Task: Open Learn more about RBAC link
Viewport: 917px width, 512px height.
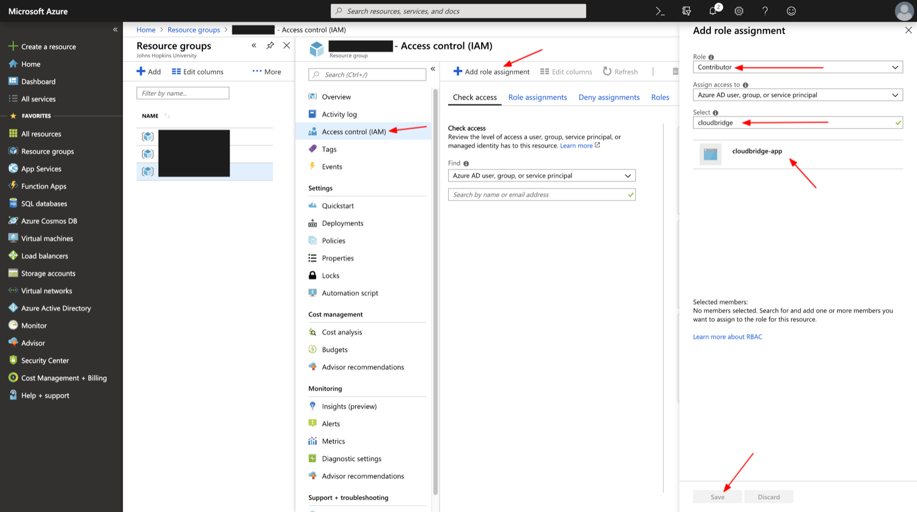Action: [727, 337]
